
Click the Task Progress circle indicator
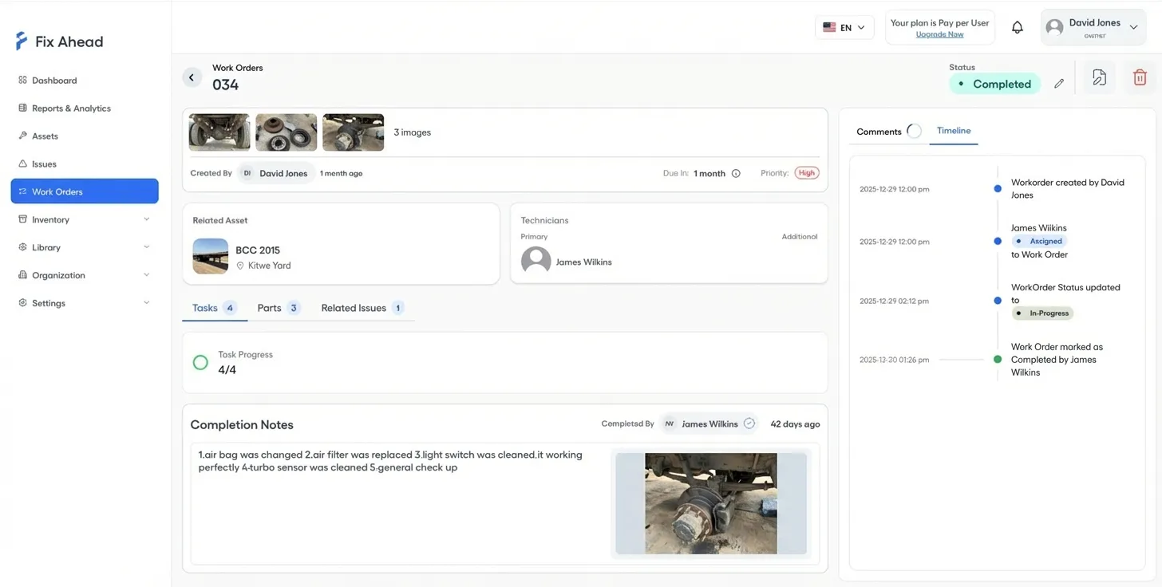[200, 363]
